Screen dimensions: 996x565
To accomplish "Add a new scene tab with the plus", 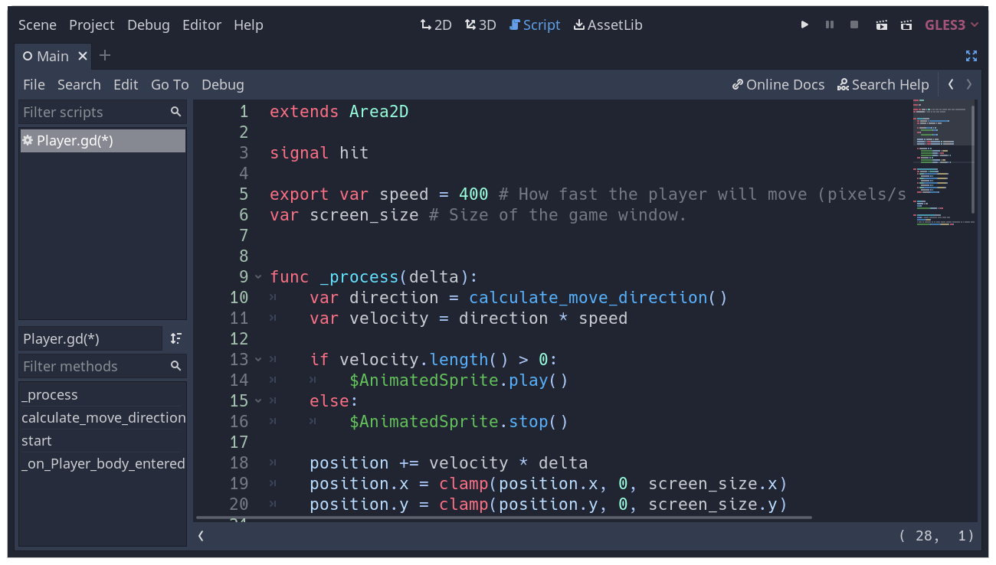I will [104, 56].
